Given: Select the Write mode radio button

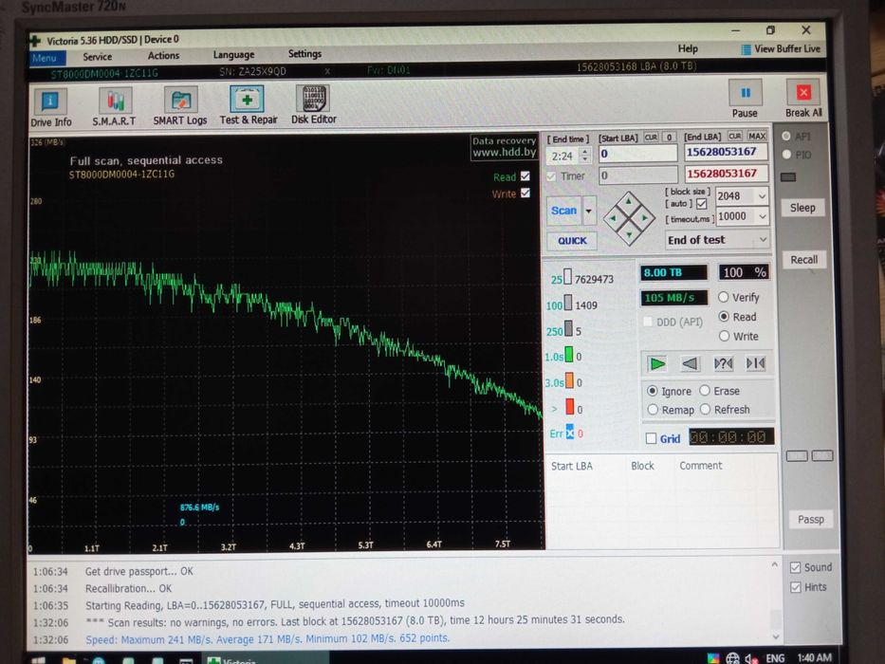Looking at the screenshot, I should click(x=724, y=336).
